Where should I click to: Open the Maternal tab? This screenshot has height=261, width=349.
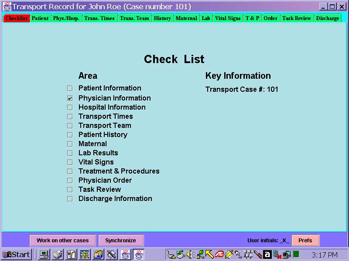click(186, 18)
